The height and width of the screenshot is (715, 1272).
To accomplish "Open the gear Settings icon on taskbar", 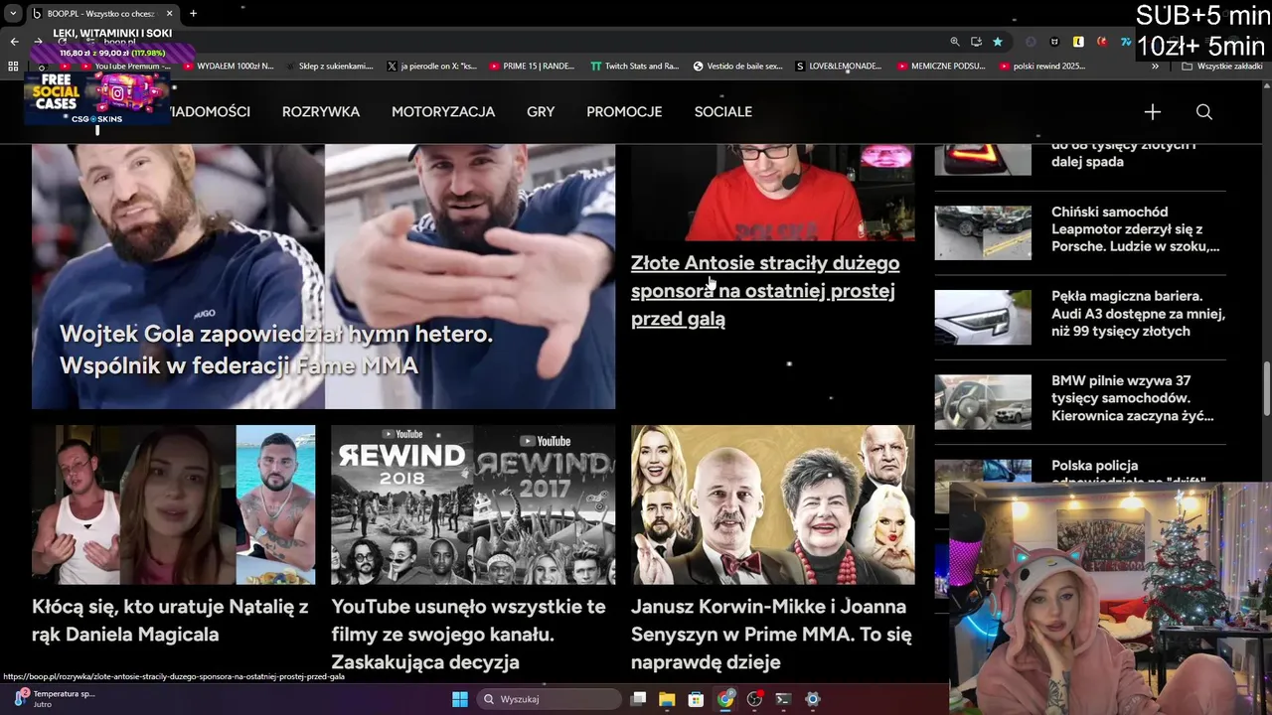I will [x=813, y=699].
